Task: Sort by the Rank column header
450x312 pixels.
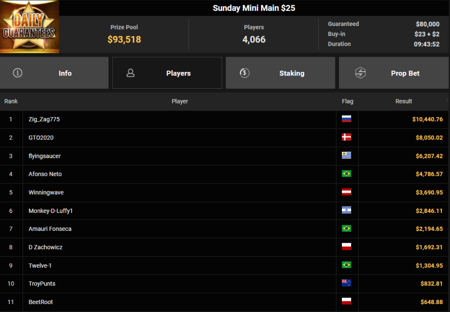Action: 11,101
